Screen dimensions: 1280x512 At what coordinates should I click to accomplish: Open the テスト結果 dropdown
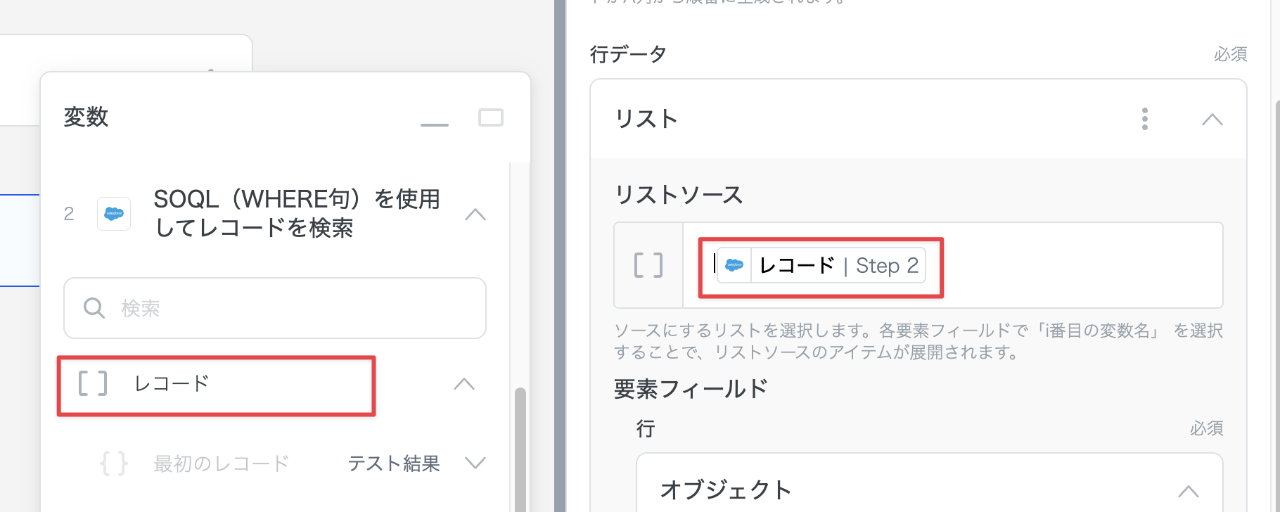475,463
